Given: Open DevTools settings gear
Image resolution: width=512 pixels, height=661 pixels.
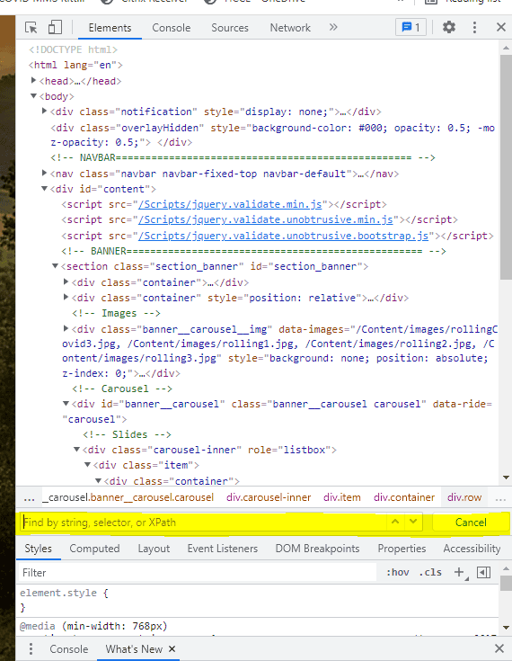Looking at the screenshot, I should pos(449,27).
